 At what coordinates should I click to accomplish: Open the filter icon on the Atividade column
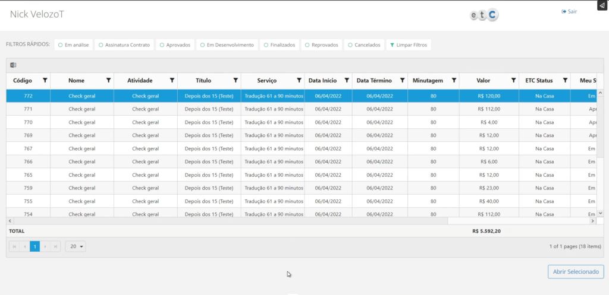pos(172,80)
